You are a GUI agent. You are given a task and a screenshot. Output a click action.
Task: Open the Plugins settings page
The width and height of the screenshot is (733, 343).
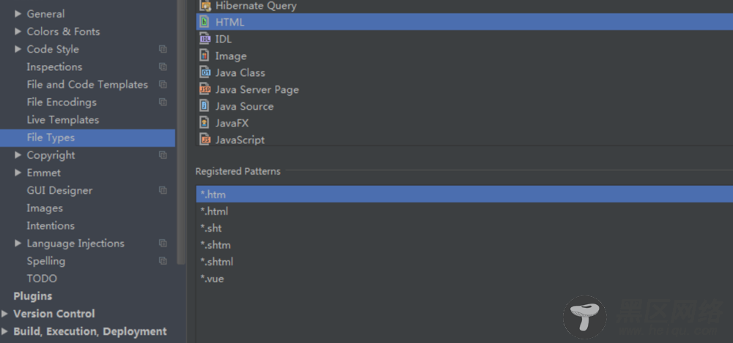point(33,296)
